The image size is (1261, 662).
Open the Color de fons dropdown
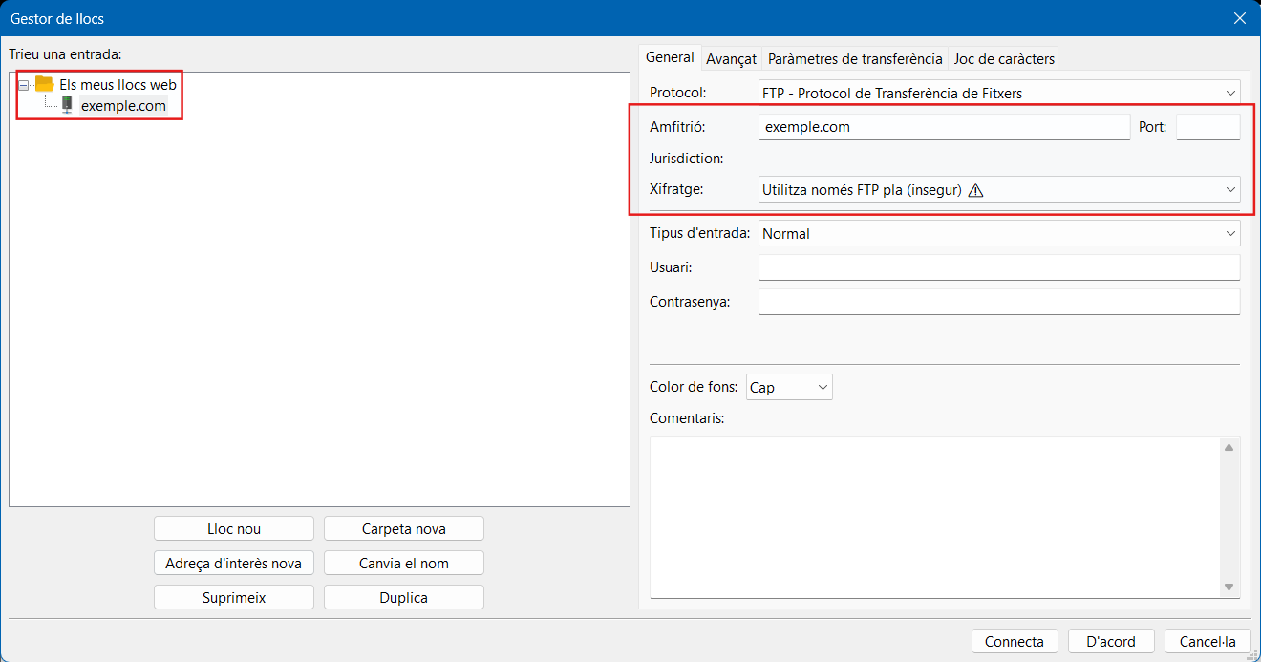(x=789, y=387)
